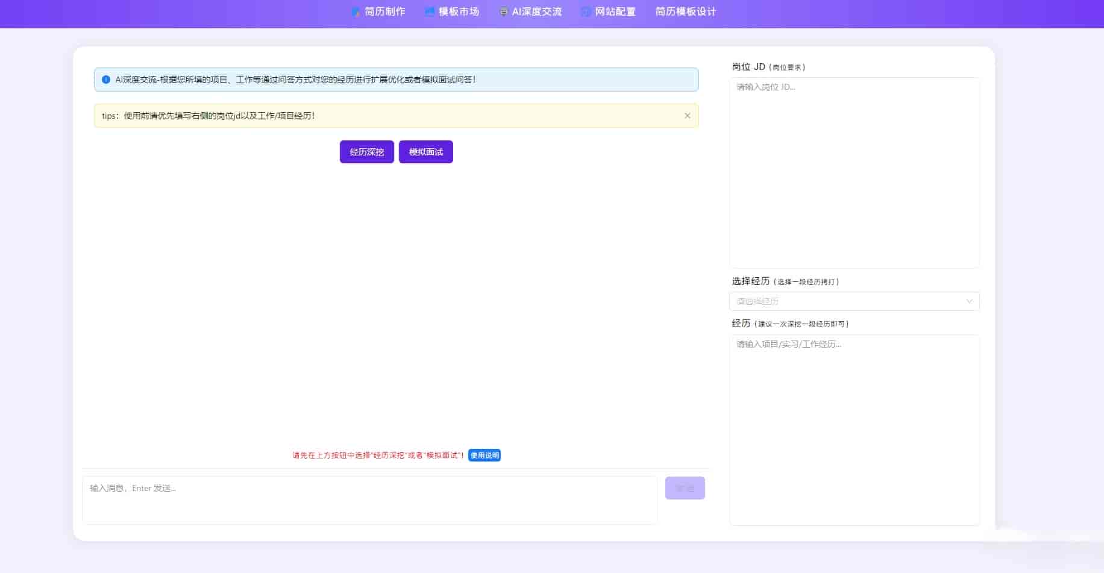The image size is (1104, 573).
Task: Click the 经历 project/work experience textarea
Action: point(854,430)
